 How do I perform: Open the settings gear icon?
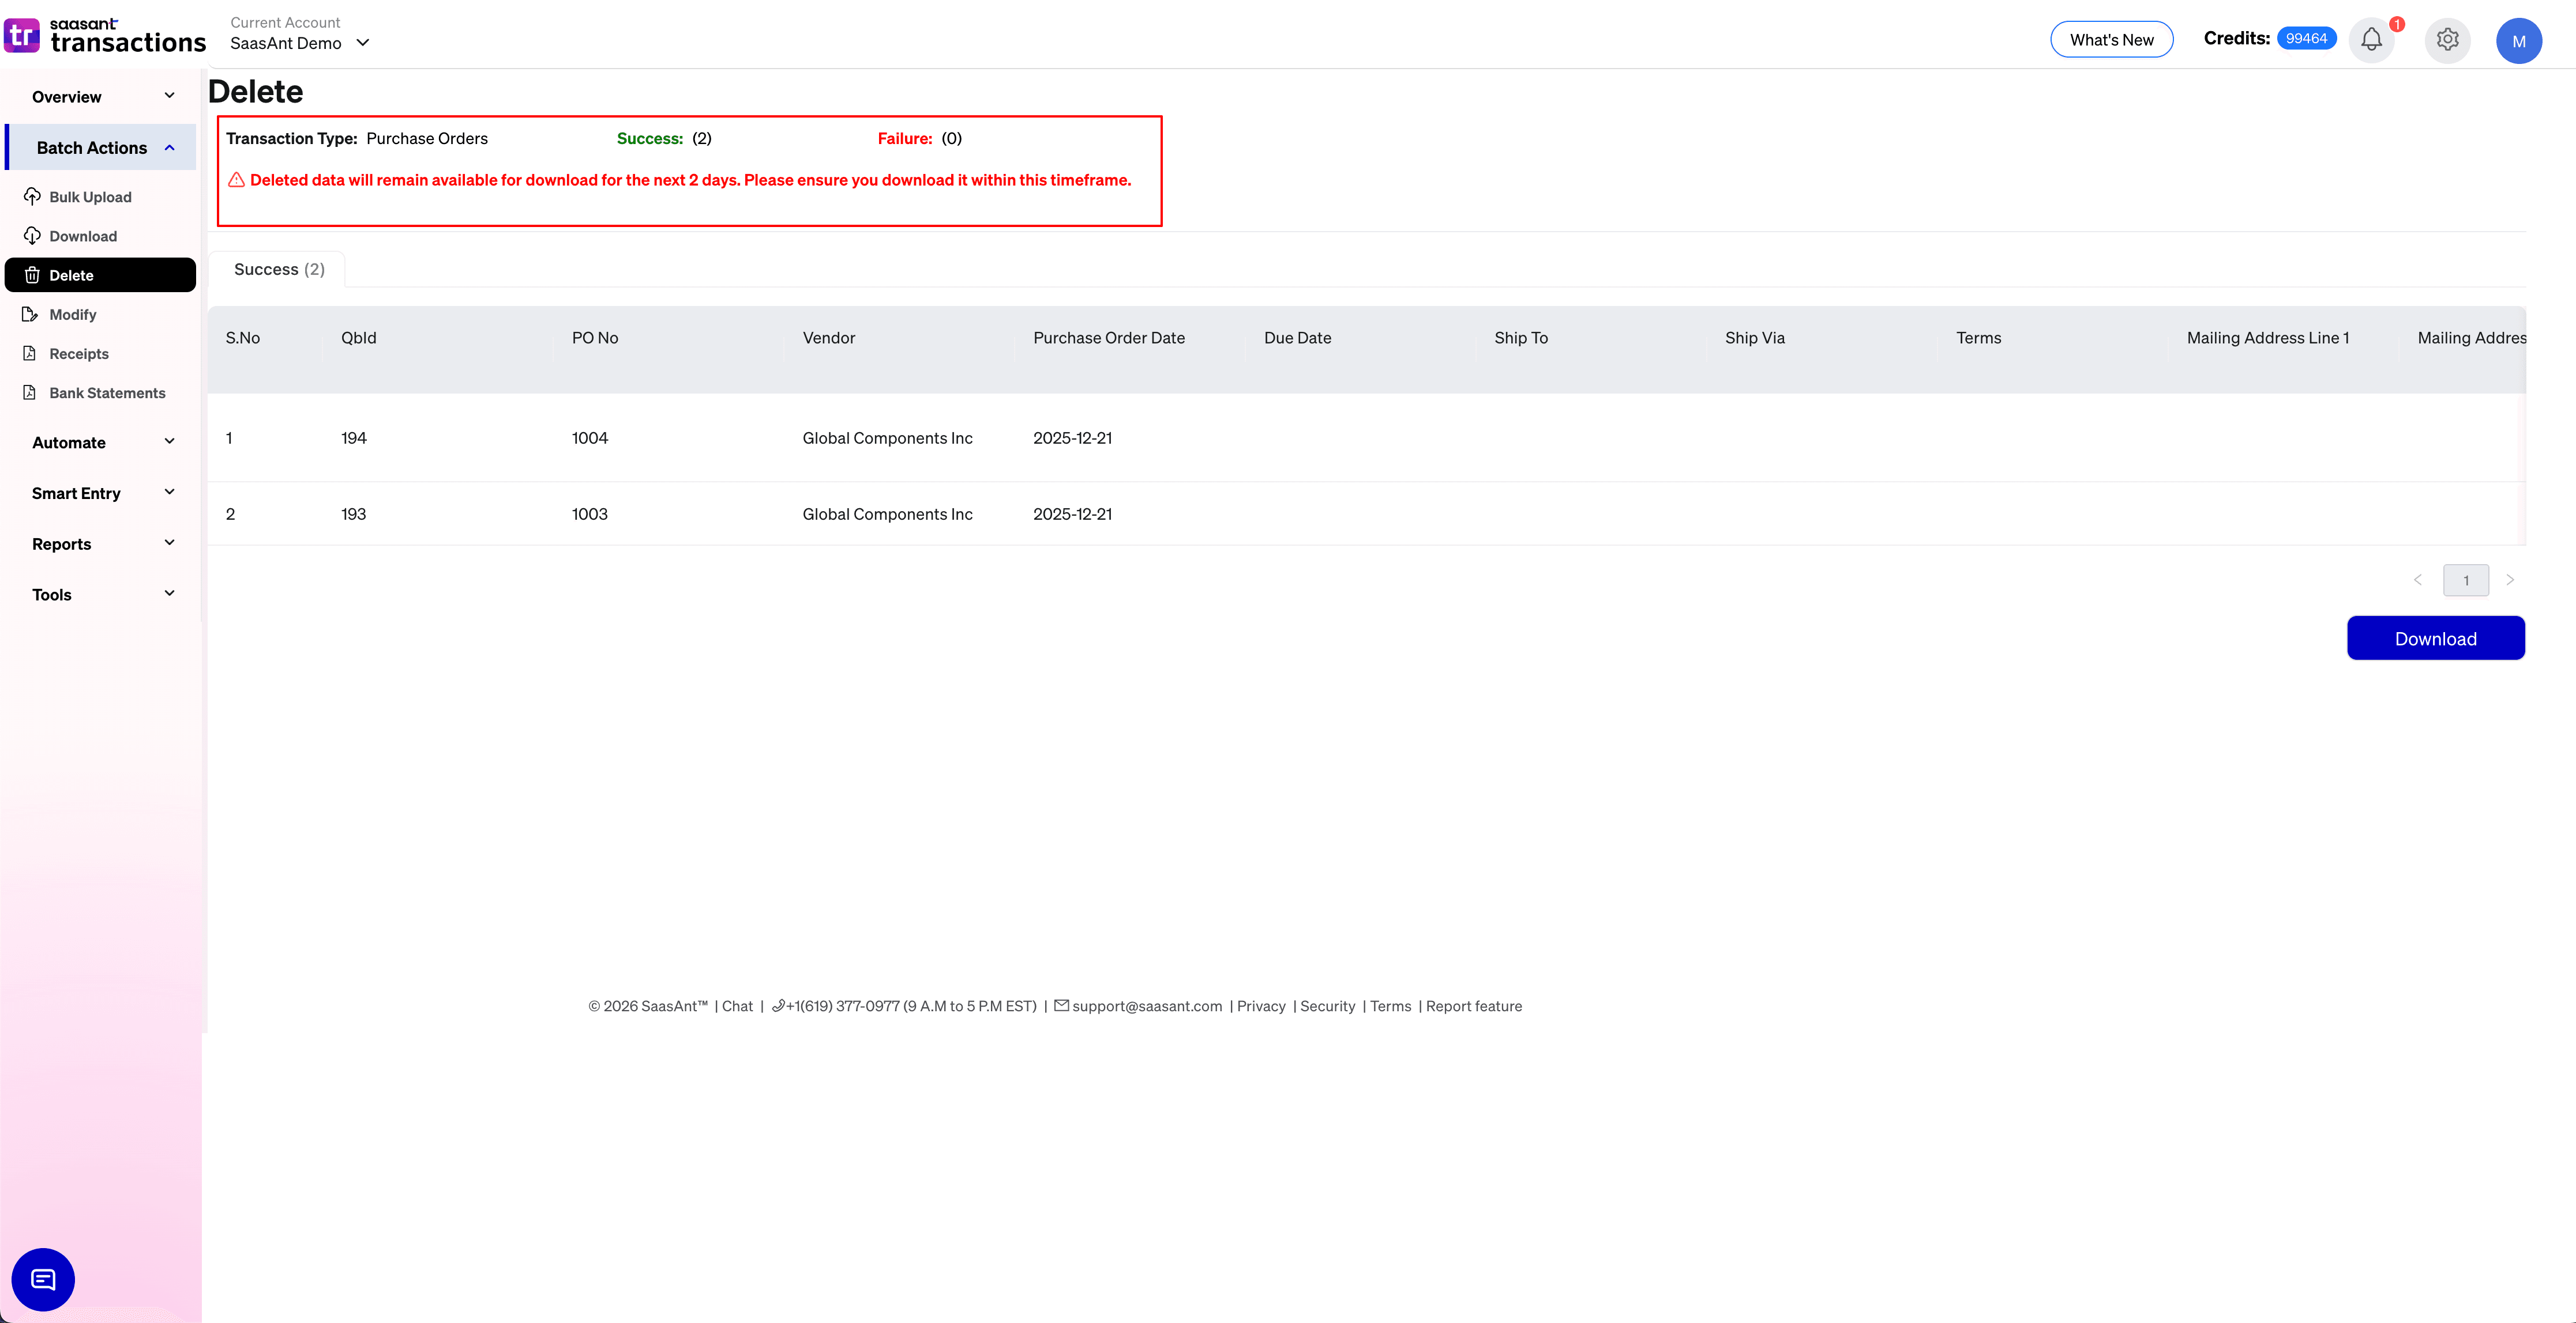[x=2447, y=40]
